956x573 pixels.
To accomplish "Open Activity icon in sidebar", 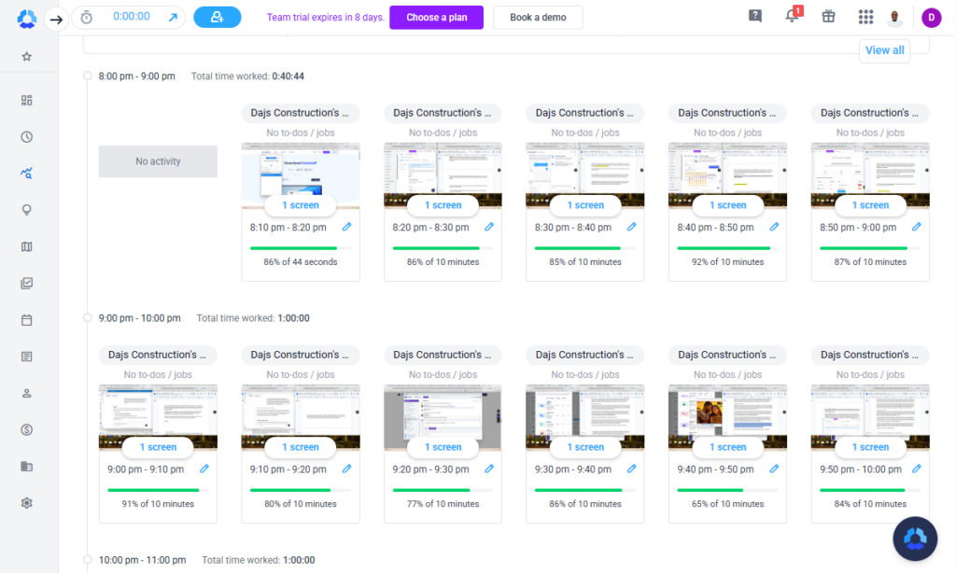I will click(x=27, y=174).
